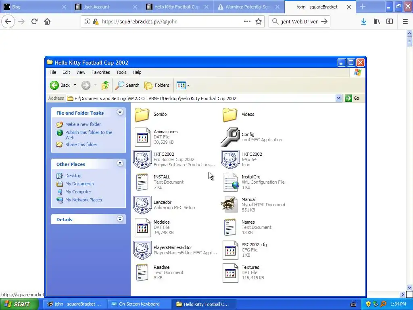Switch to On-Screen Keyboard taskbar item
The width and height of the screenshot is (413, 310).
(139, 304)
